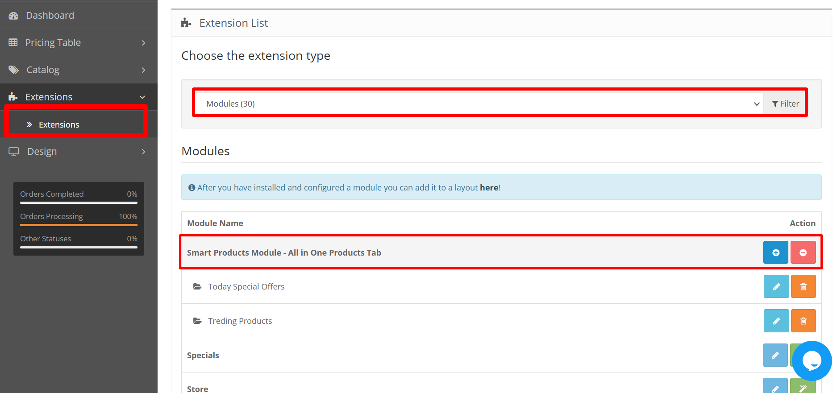
Task: Expand the Catalog sidebar menu
Action: click(78, 70)
